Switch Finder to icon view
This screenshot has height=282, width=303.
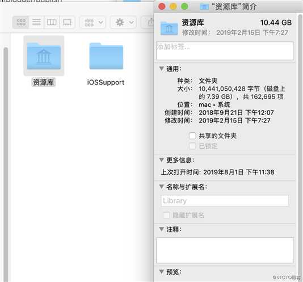point(21,23)
